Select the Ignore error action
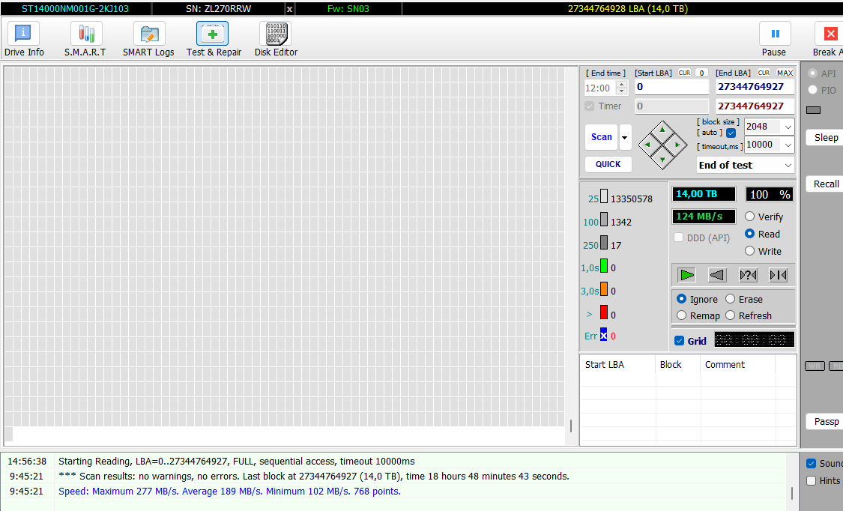 [682, 299]
